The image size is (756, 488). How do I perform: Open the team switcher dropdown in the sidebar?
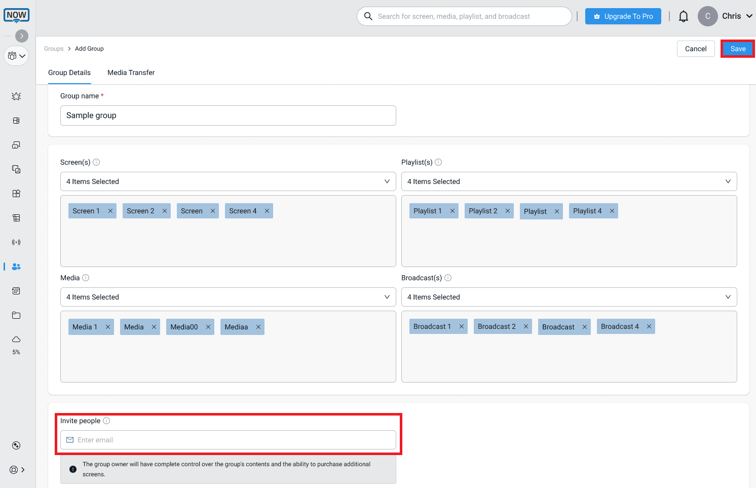point(16,56)
